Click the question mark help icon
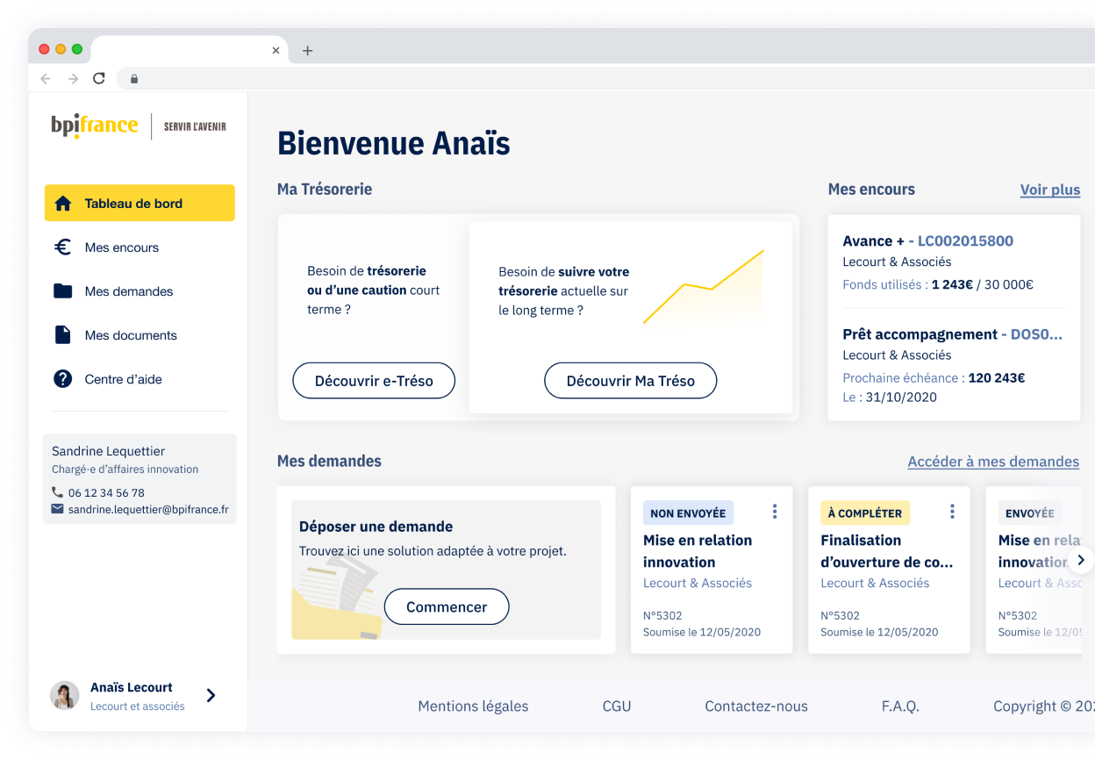The width and height of the screenshot is (1095, 760). [62, 379]
